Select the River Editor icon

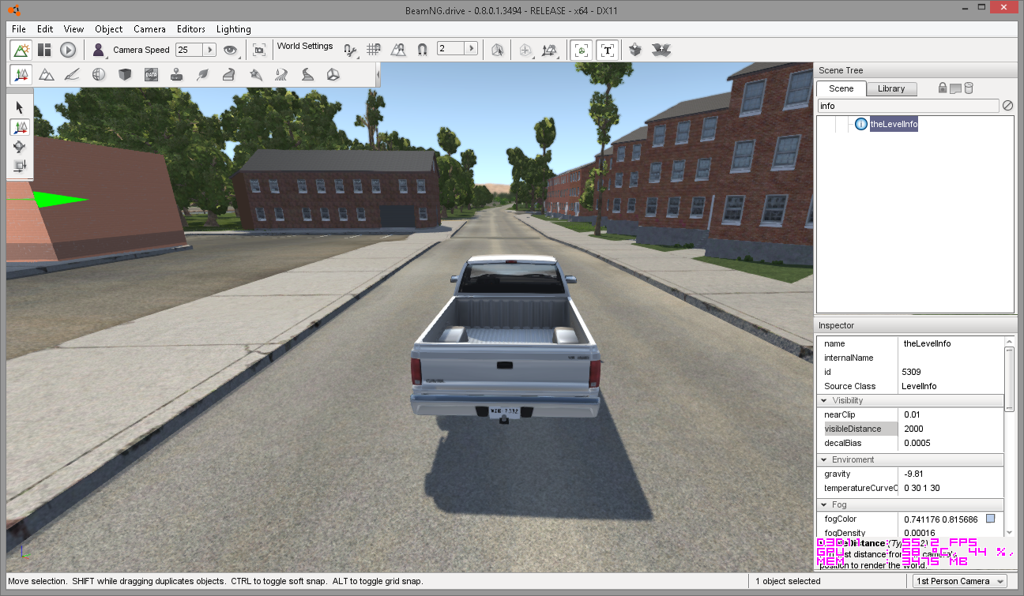281,74
